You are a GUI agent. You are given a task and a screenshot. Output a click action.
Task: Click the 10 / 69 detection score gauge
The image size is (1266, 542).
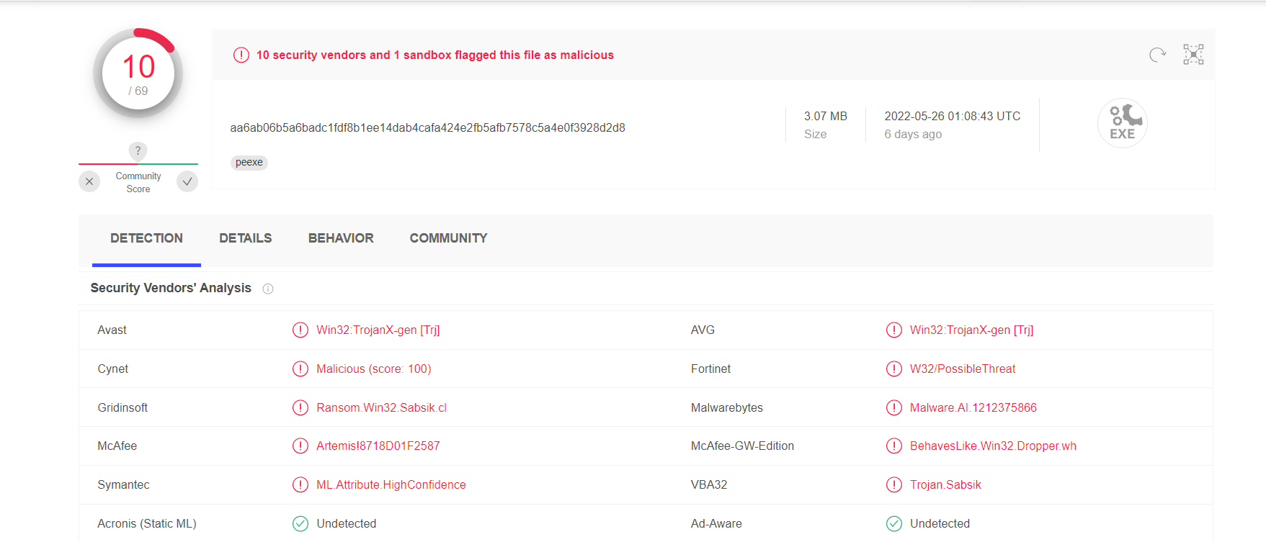138,73
